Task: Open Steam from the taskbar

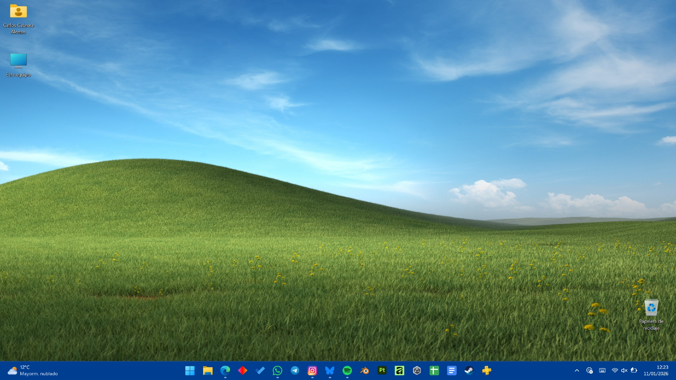Action: click(469, 371)
